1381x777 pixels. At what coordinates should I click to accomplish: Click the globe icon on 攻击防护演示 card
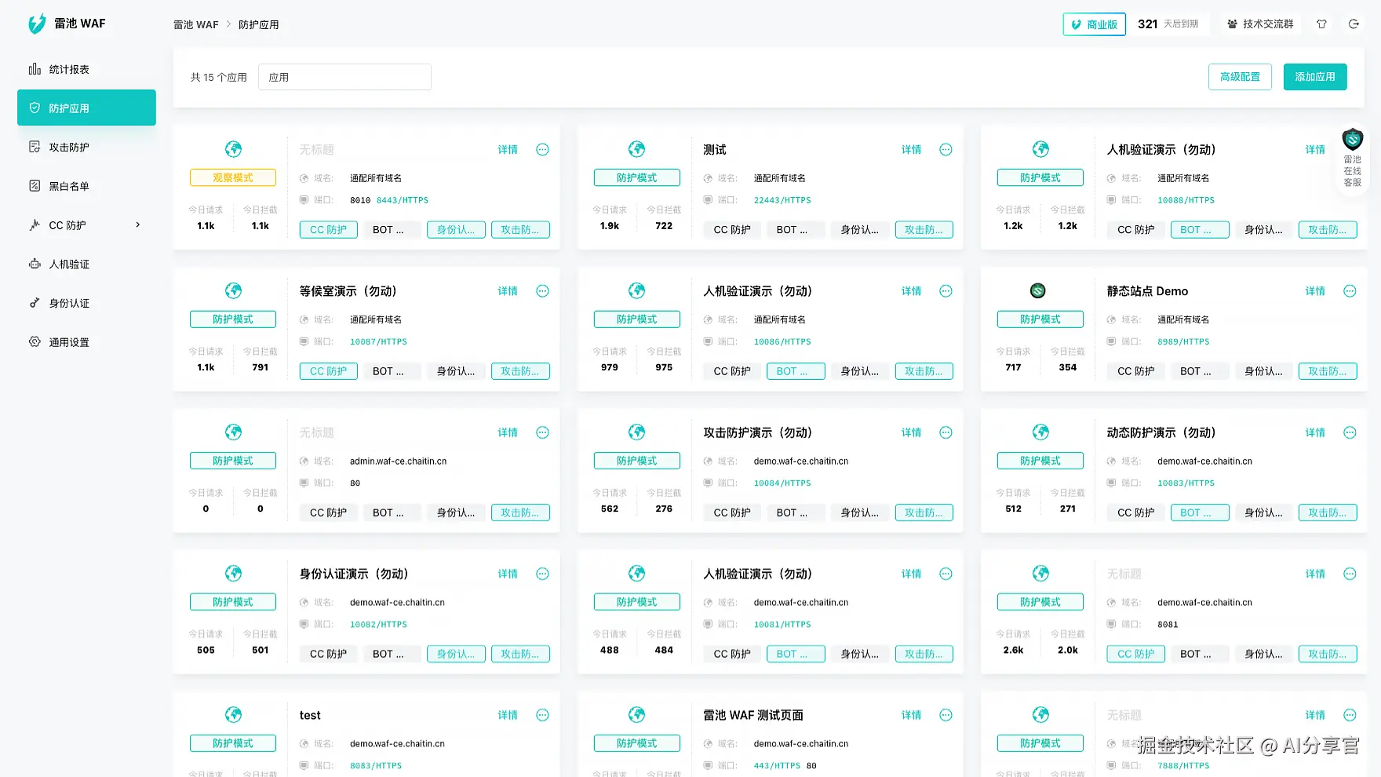[x=637, y=432]
